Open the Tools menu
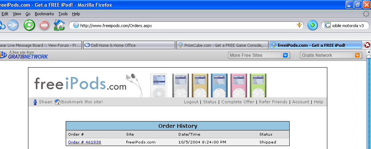Viewport: 371px width, 149px height. coord(63,14)
